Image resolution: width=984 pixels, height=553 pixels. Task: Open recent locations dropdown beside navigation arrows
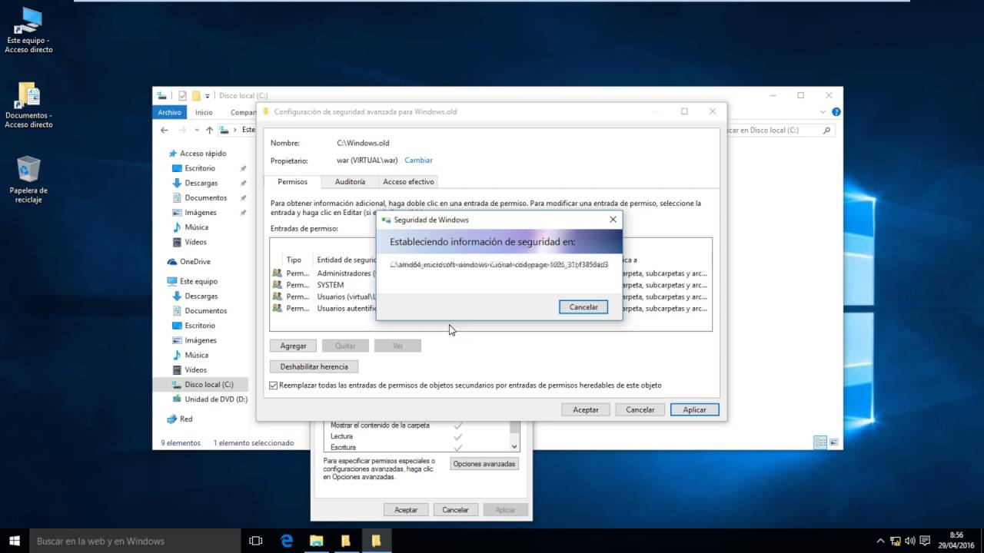point(198,131)
